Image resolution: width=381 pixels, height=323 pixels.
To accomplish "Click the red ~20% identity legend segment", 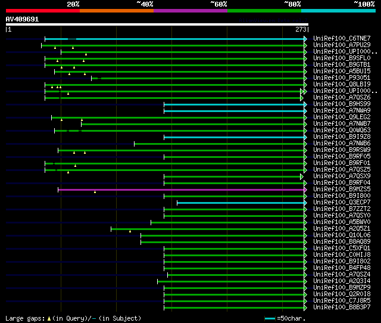I will [x=43, y=11].
